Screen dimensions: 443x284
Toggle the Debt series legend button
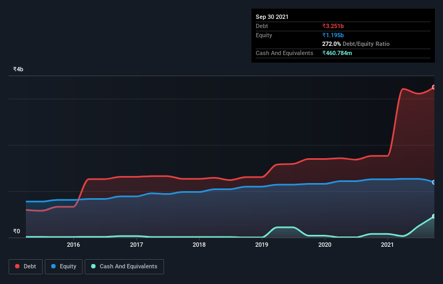coord(26,267)
